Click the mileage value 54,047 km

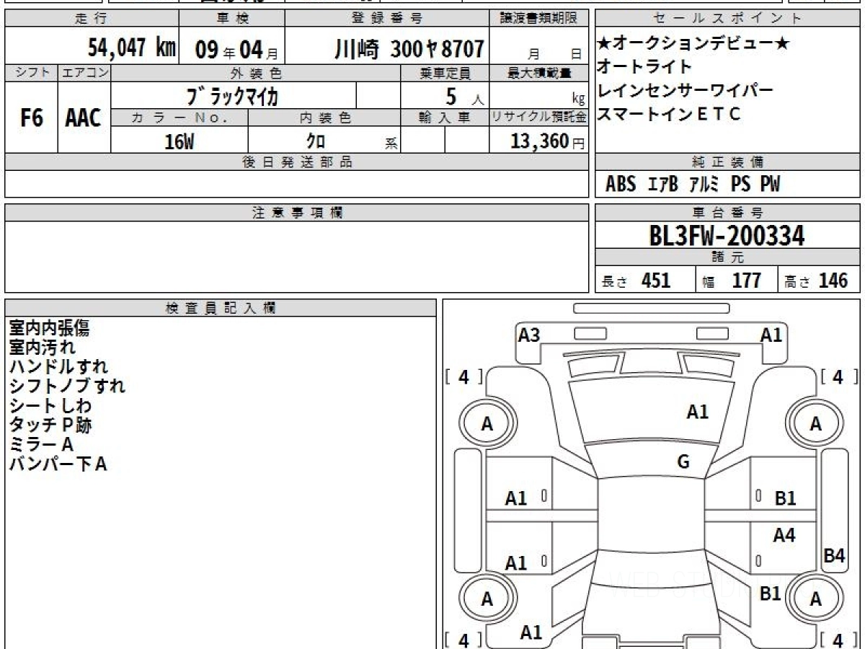132,48
